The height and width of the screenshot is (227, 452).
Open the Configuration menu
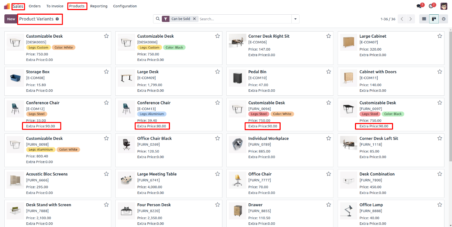tap(125, 6)
